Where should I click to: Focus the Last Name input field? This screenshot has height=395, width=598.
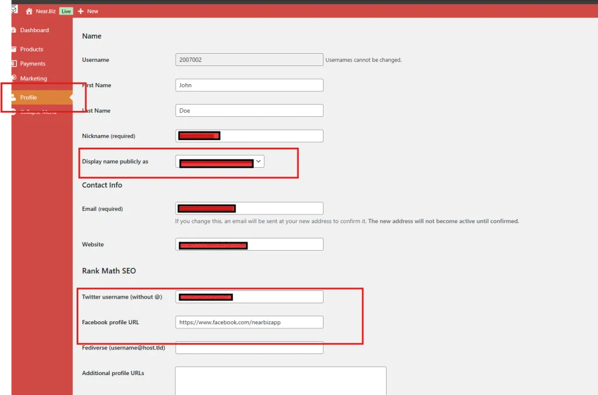(249, 110)
